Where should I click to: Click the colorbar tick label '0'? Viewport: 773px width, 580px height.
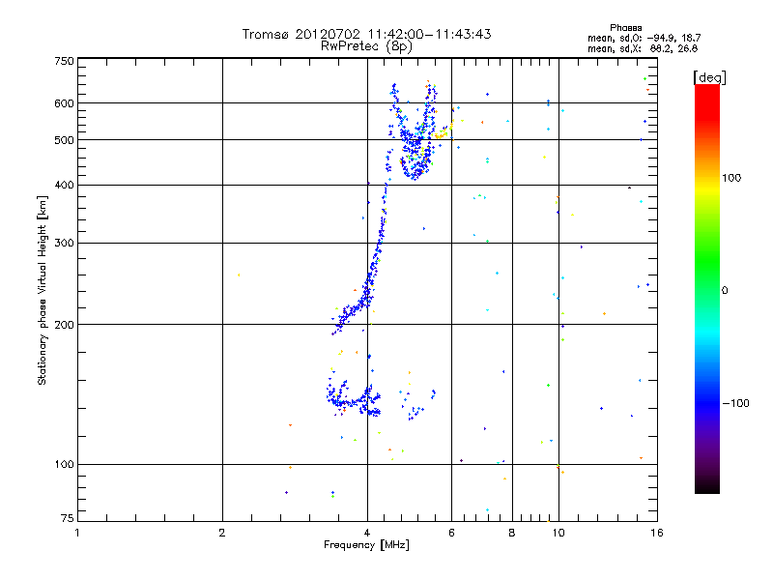(725, 291)
